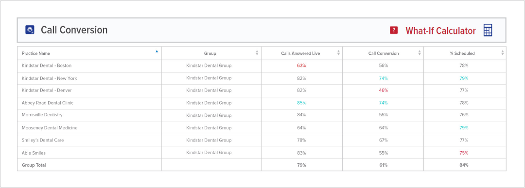This screenshot has height=188, width=525.
Task: Click Able Smiles red 75% scheduled value
Action: click(x=464, y=153)
